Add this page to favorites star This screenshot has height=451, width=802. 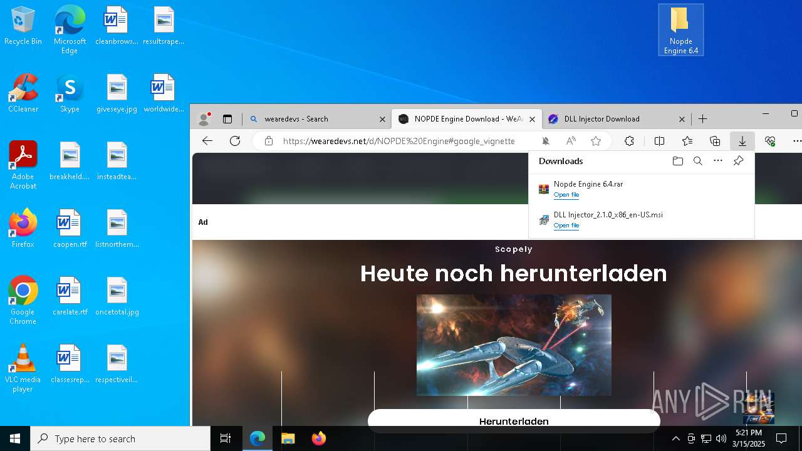[596, 141]
